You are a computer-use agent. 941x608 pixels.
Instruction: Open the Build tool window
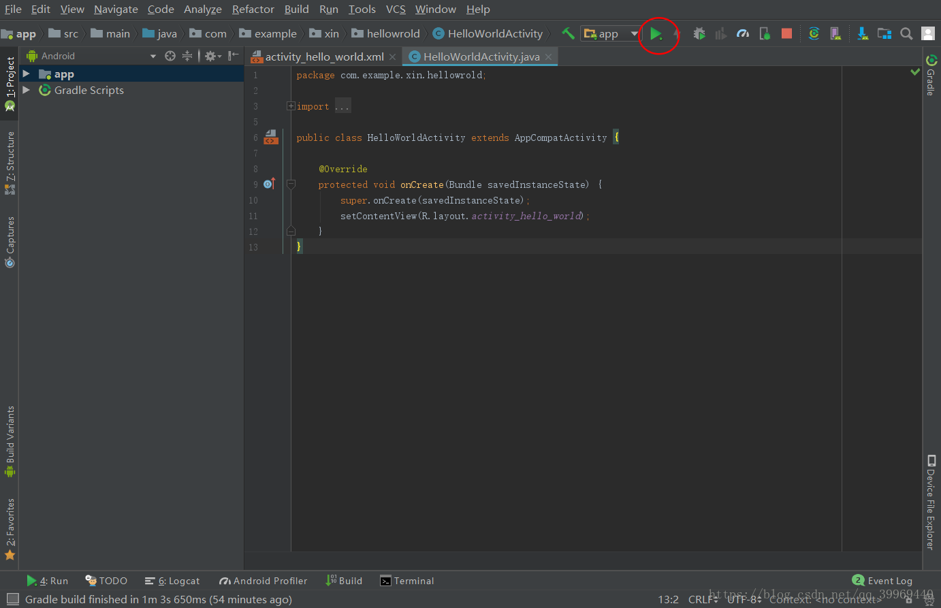[344, 581]
